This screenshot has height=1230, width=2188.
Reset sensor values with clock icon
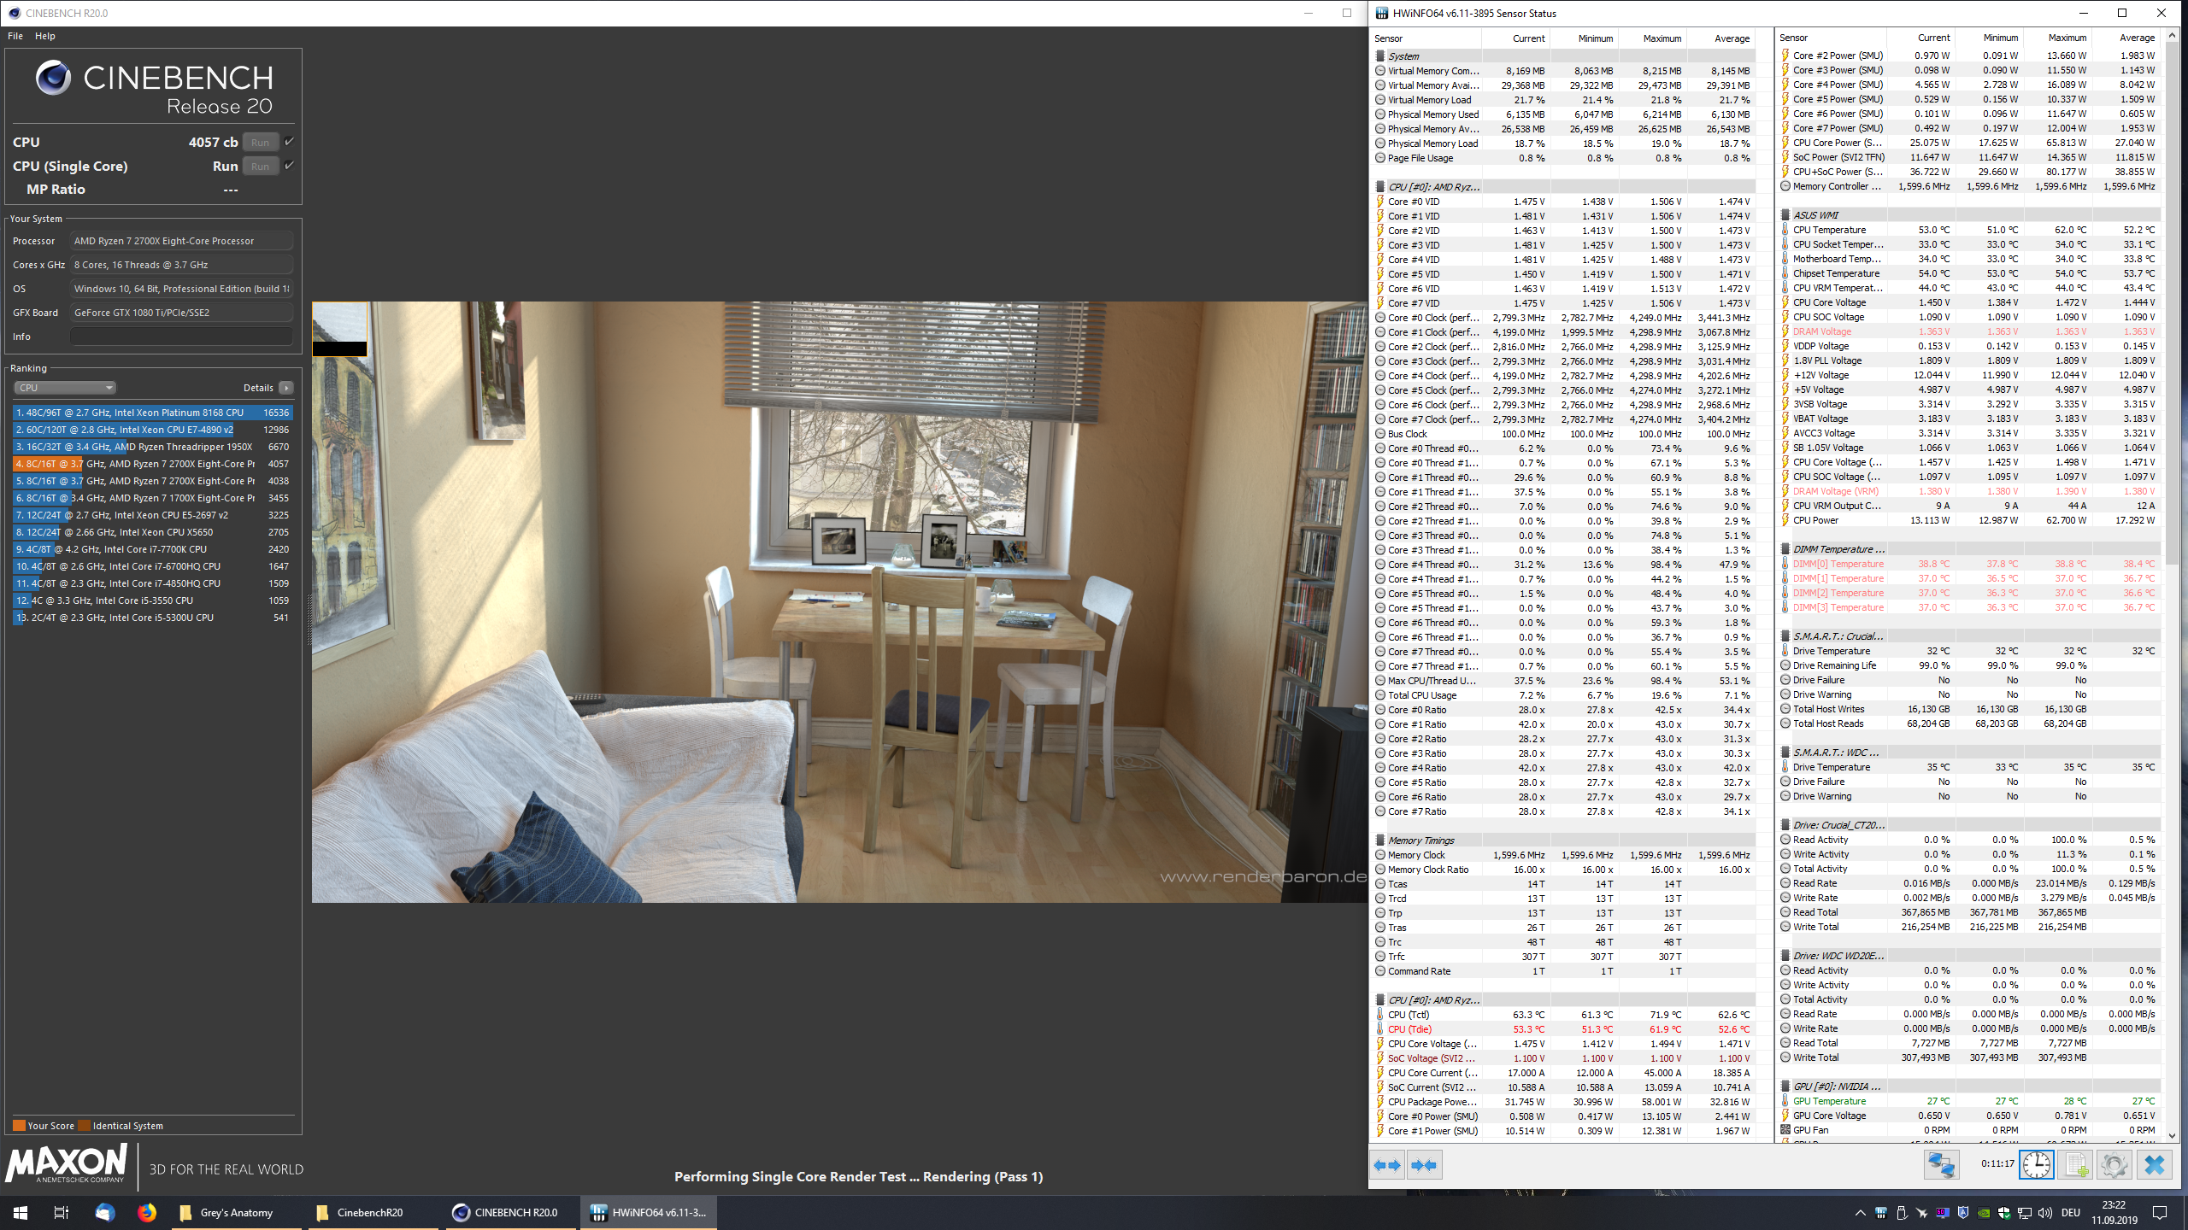coord(2037,1165)
